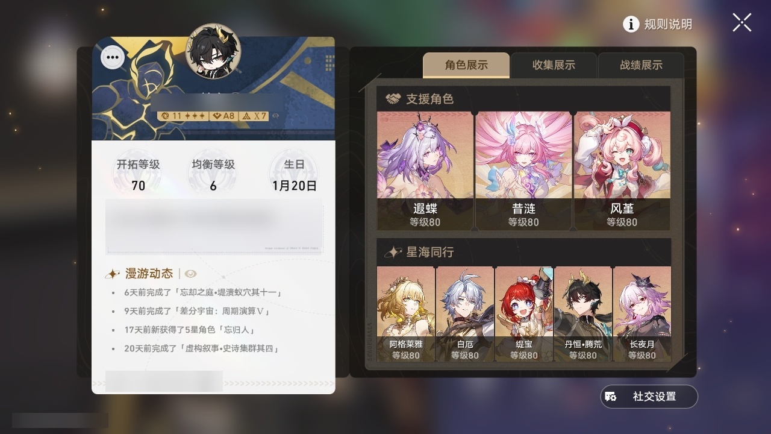The width and height of the screenshot is (771, 434).
Task: Open the 规则说明 info icon
Action: click(631, 24)
